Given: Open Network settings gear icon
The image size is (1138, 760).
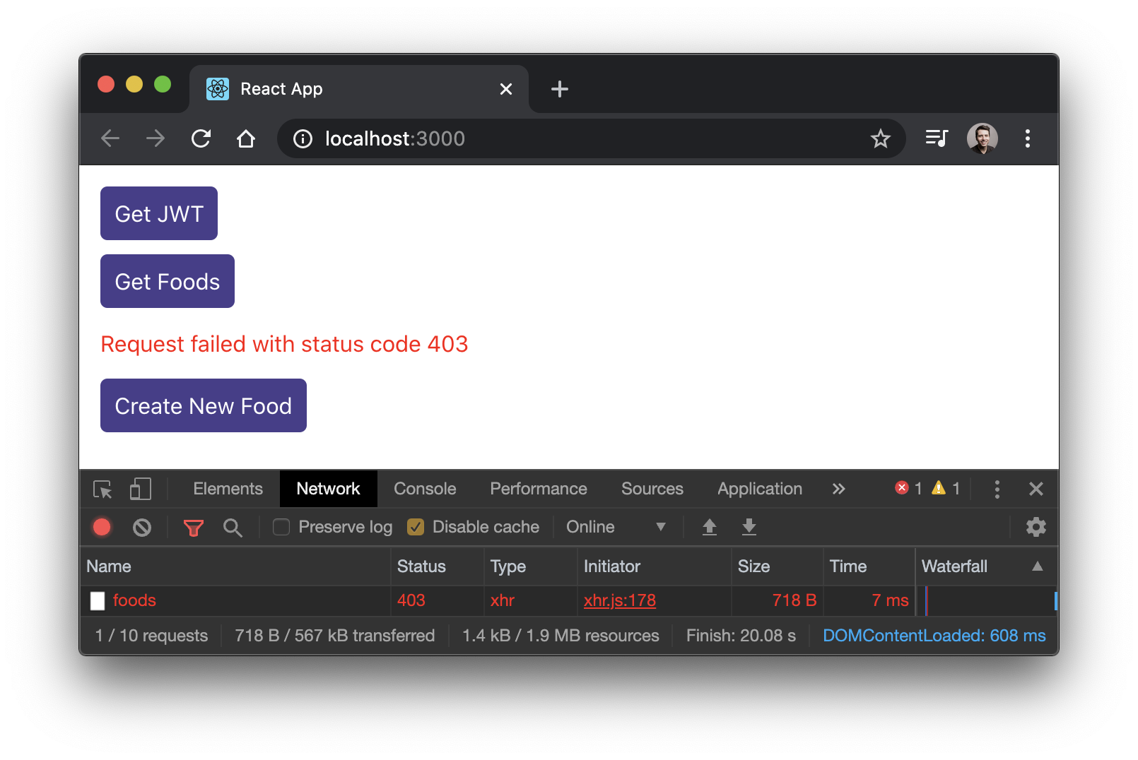Looking at the screenshot, I should coord(1036,528).
